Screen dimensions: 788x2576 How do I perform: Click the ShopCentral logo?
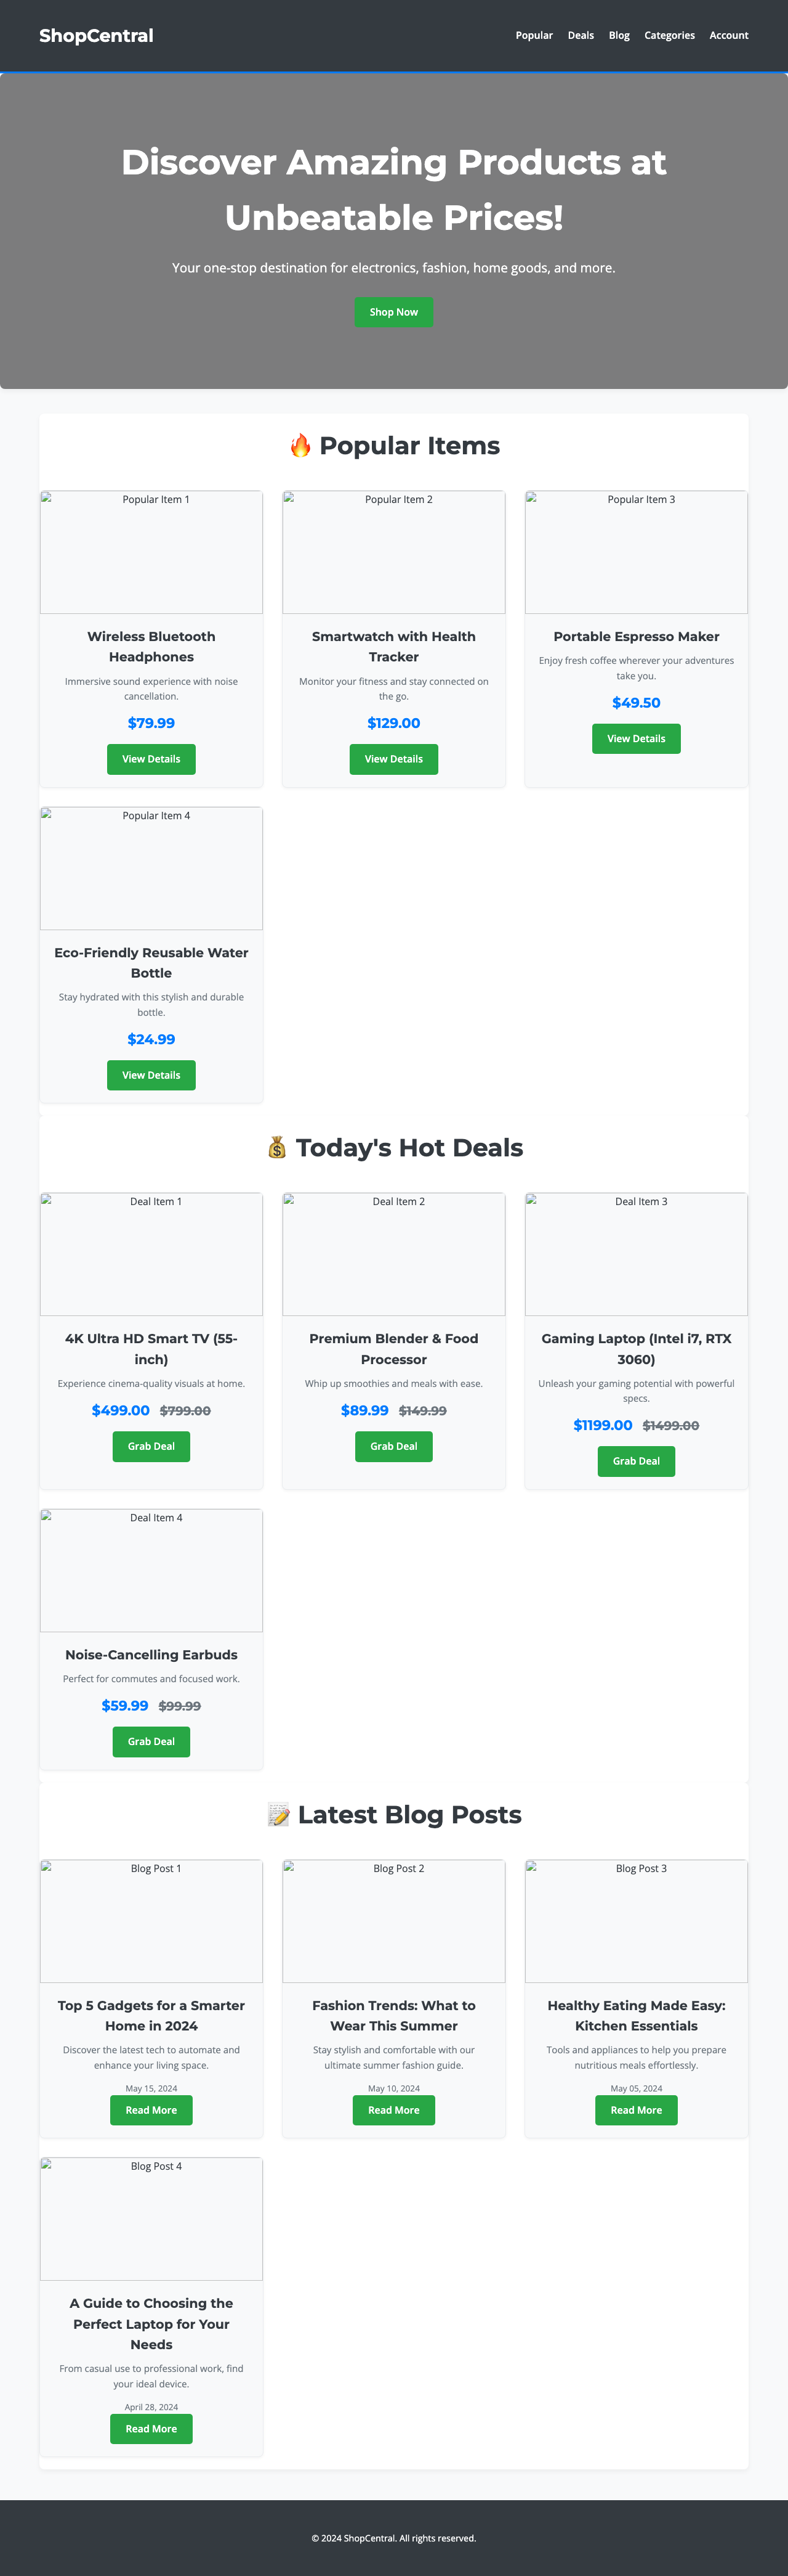(96, 35)
